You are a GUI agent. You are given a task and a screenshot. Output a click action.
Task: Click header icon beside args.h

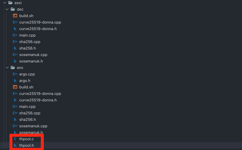click(x=15, y=81)
